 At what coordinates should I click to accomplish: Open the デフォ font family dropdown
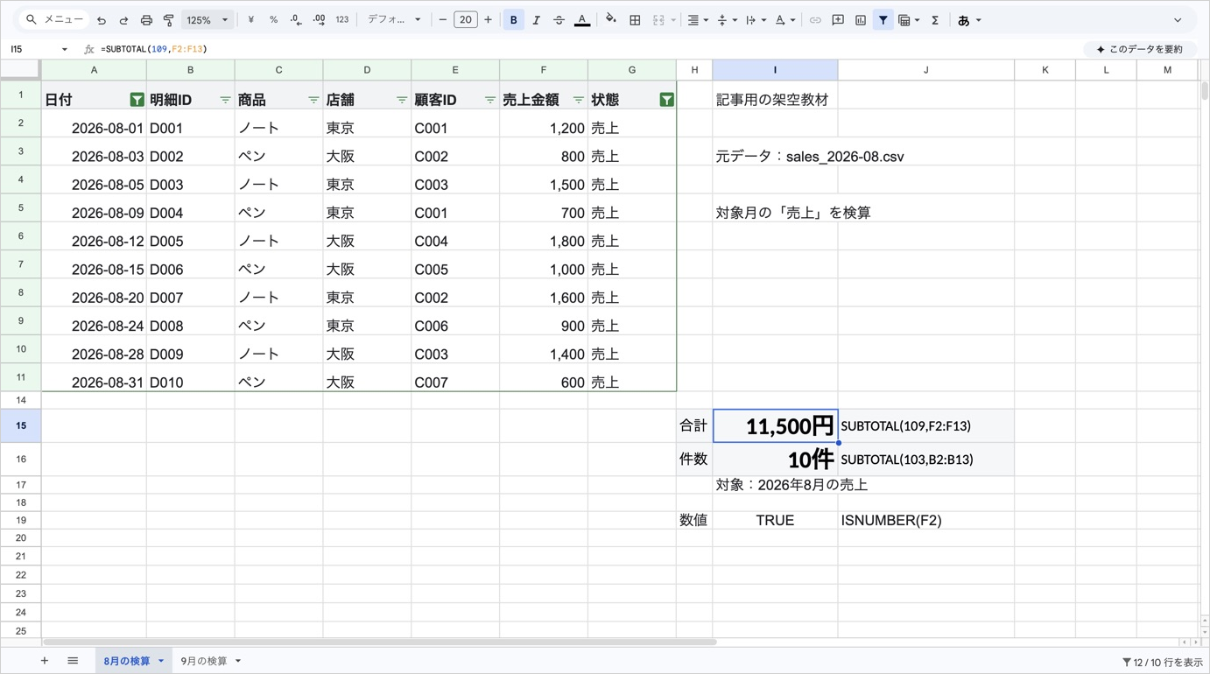394,20
